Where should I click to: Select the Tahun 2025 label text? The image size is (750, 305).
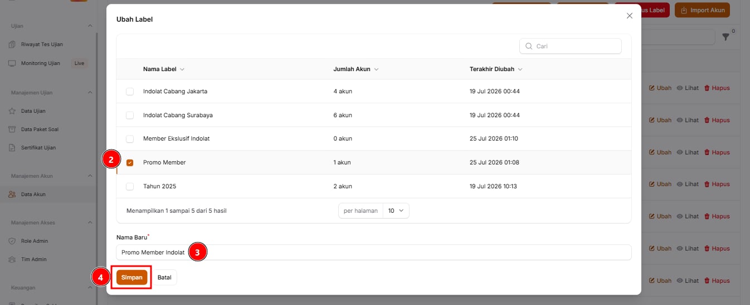click(x=159, y=187)
